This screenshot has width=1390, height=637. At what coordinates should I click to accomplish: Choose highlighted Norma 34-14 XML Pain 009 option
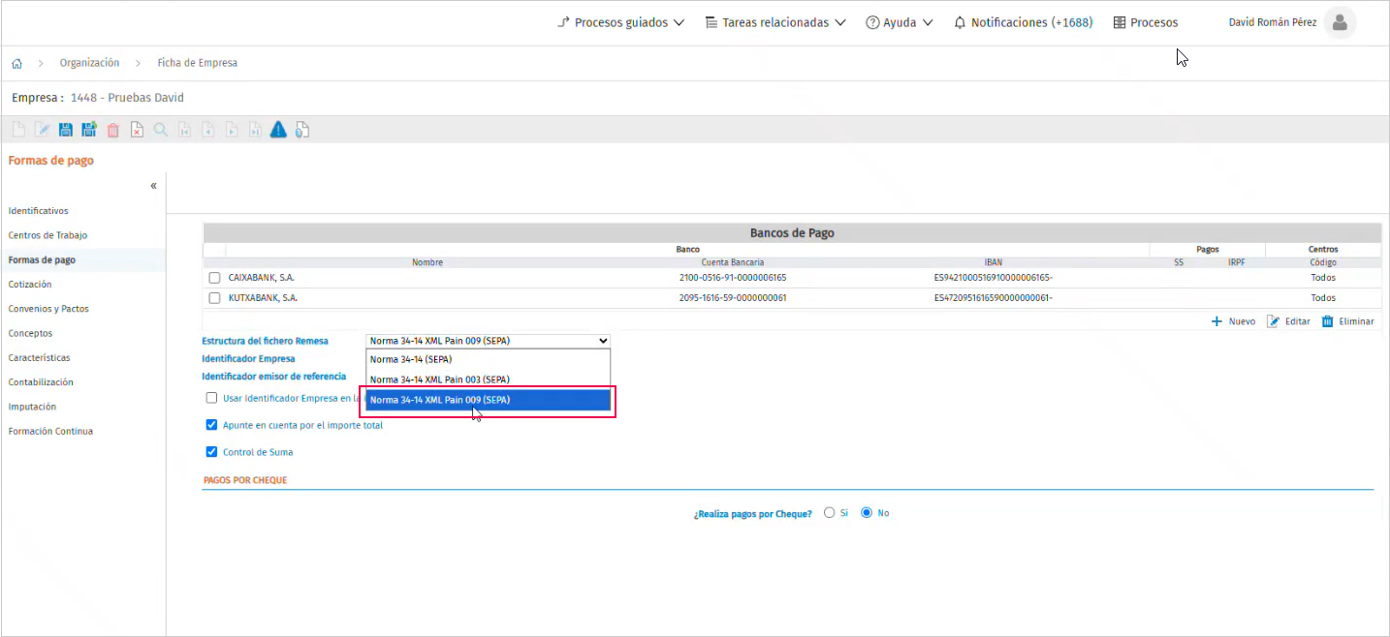point(489,400)
